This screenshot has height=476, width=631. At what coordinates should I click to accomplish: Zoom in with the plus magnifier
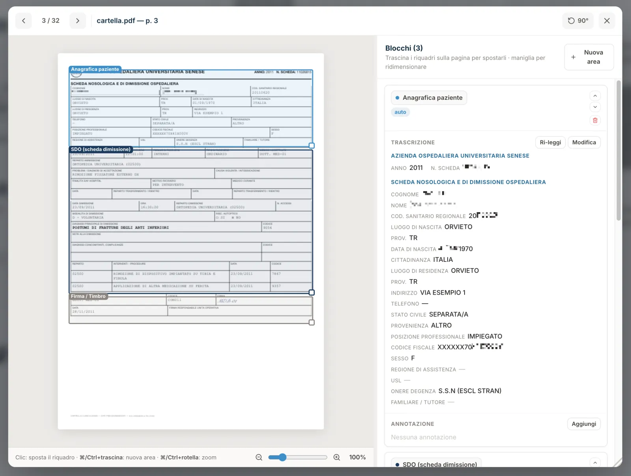tap(337, 457)
